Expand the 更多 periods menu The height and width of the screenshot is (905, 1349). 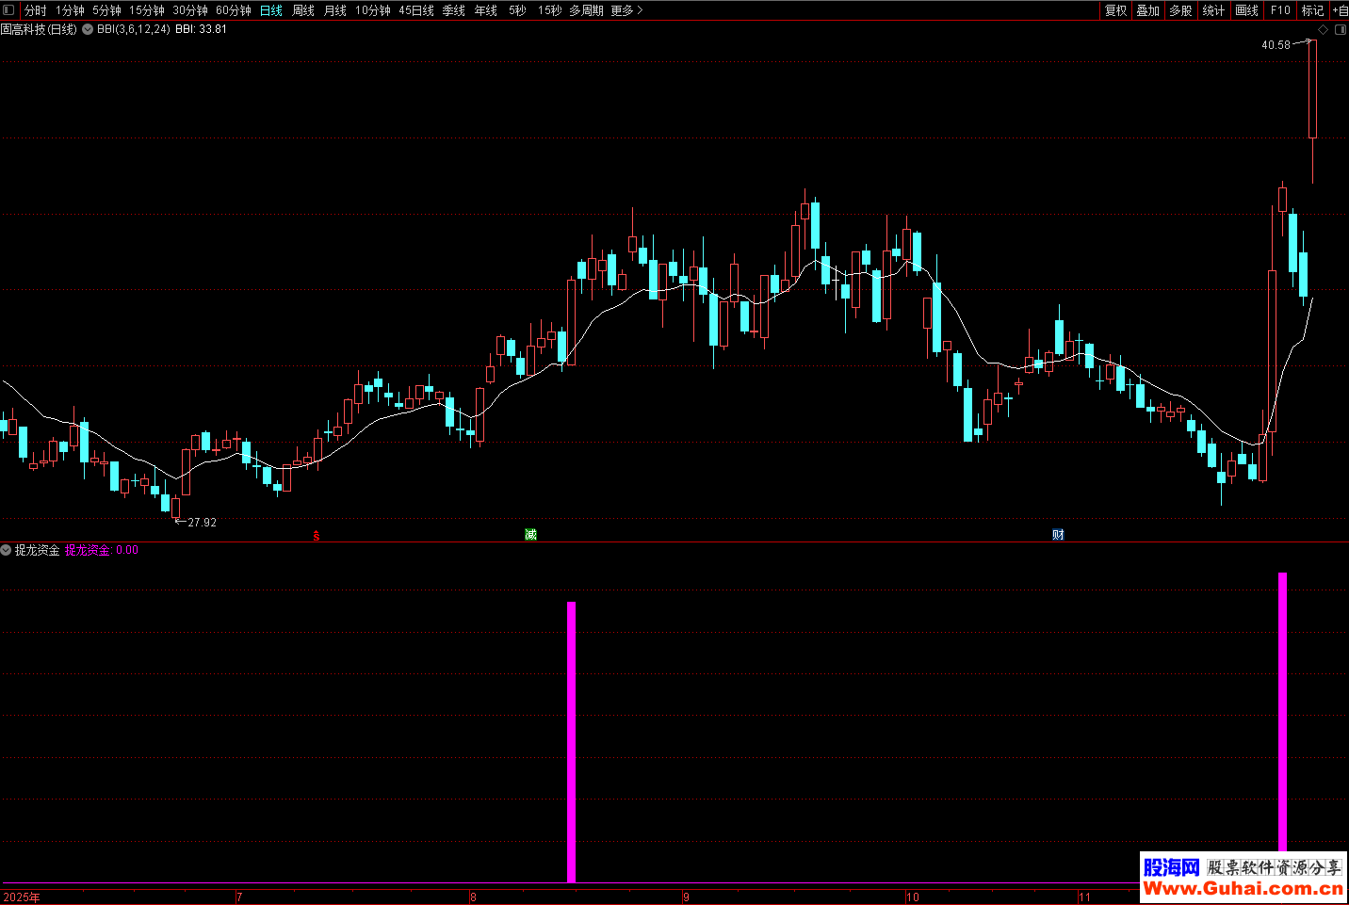click(626, 10)
